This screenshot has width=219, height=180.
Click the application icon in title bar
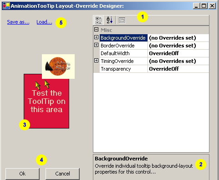pyautogui.click(x=6, y=6)
